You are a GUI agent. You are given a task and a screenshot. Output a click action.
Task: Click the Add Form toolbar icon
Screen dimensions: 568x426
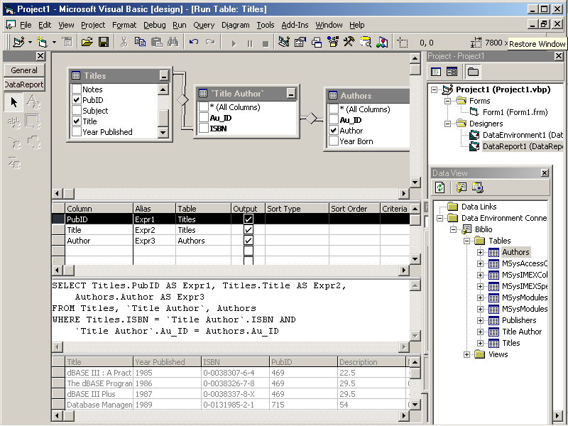[x=43, y=43]
